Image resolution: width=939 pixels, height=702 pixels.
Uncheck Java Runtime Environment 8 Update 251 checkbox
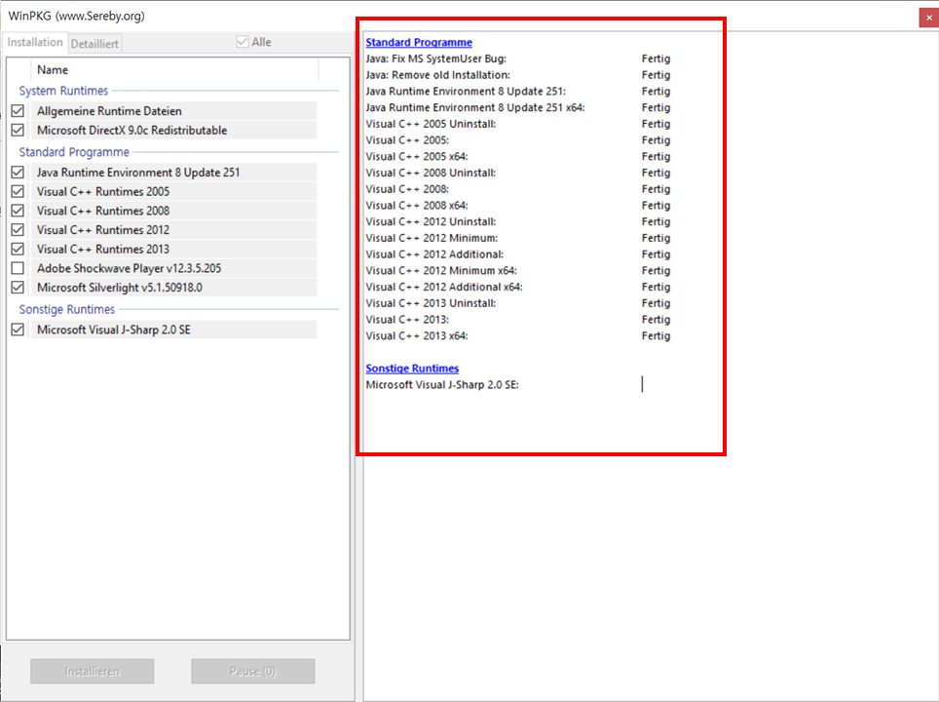tap(18, 172)
